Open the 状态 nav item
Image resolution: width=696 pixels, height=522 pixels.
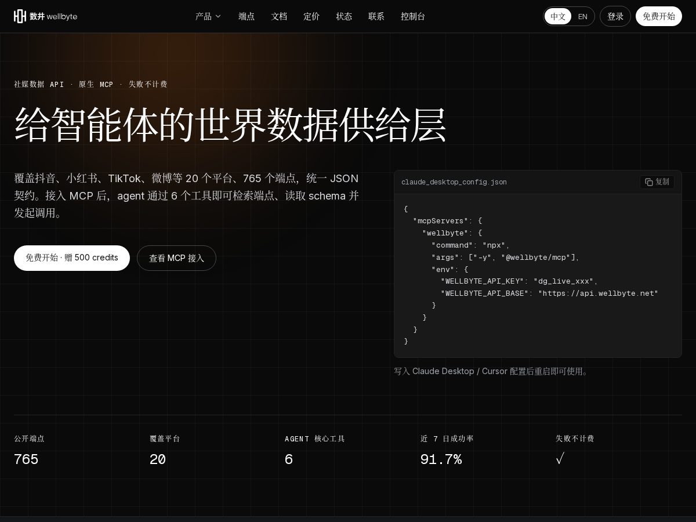click(x=344, y=16)
